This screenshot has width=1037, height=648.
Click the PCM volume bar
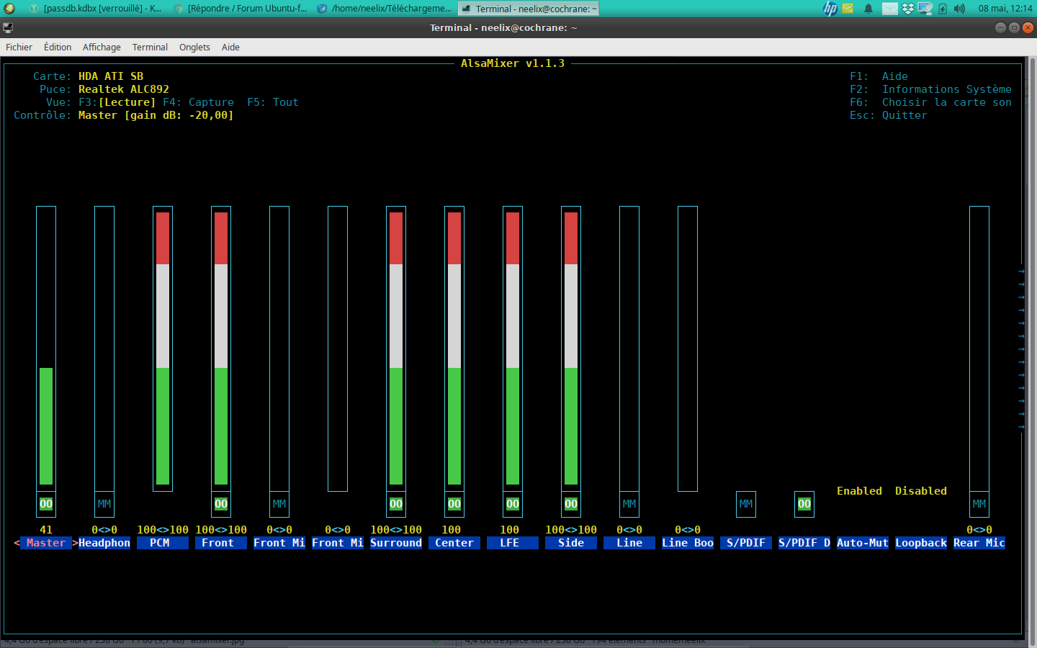click(x=163, y=348)
